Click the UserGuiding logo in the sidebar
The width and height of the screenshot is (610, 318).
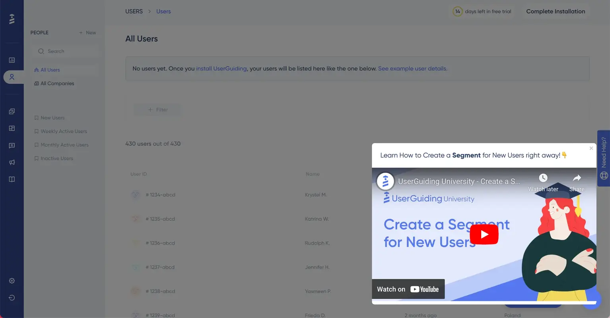tap(12, 19)
